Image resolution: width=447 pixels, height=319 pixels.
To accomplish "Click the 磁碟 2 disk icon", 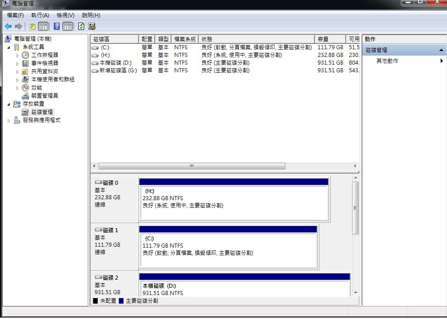I will pyautogui.click(x=98, y=277).
